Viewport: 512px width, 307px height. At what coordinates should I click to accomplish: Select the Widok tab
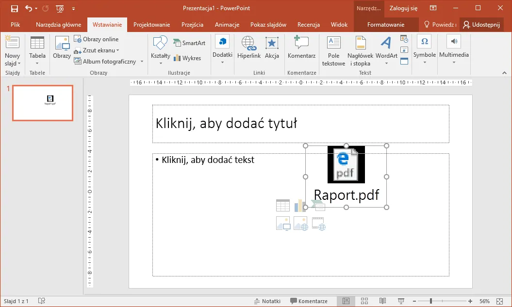click(339, 24)
